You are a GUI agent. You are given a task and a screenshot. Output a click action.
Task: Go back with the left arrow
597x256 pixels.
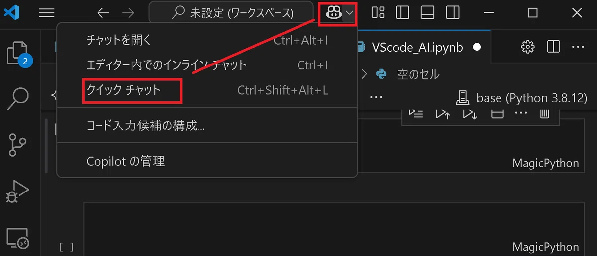(x=103, y=13)
